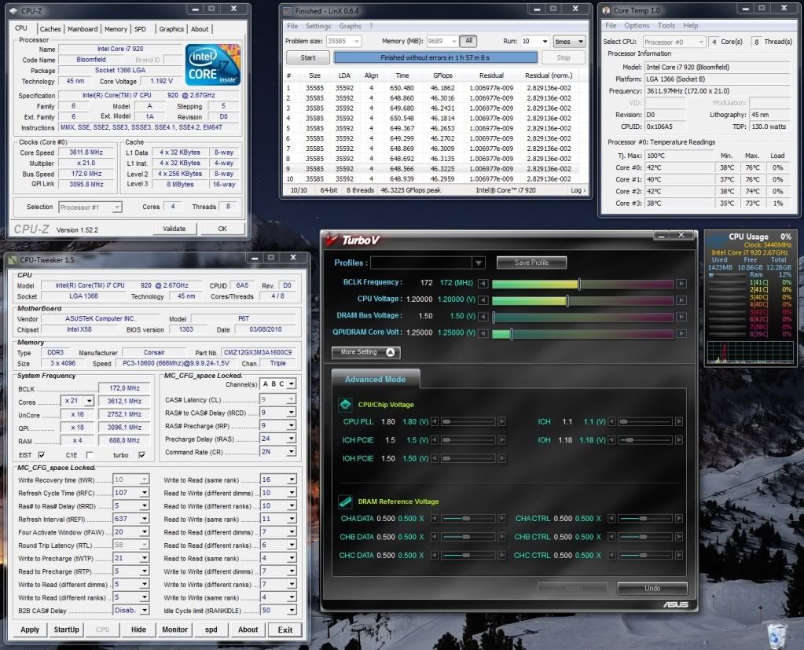Screen dimensions: 804x650
Task: Click Apply button in CPU-Tweaker
Action: [x=30, y=630]
